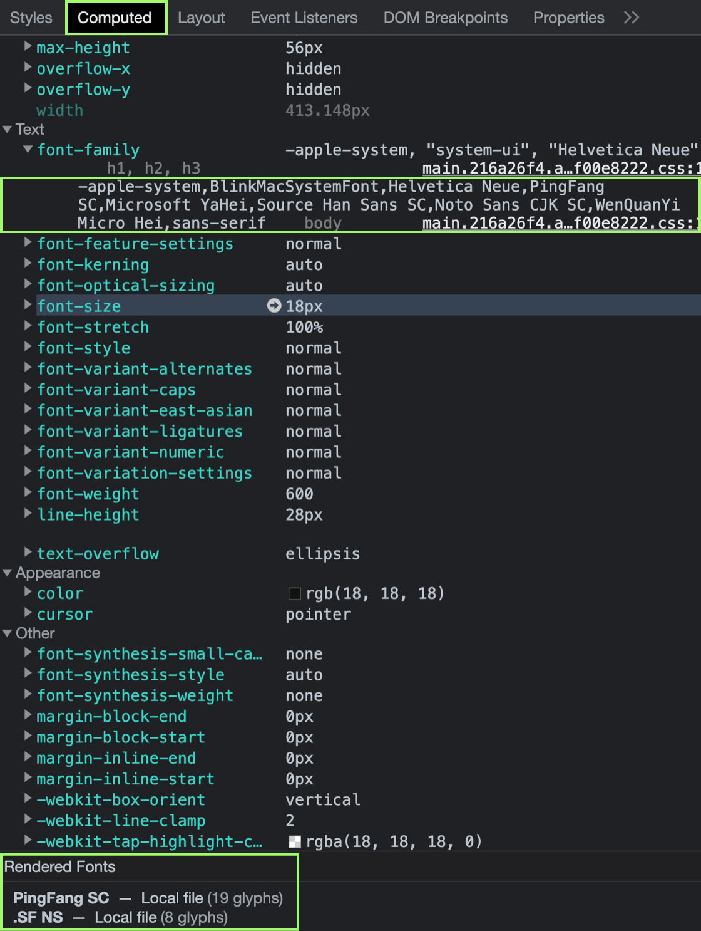
Task: Select the Event Listeners tab
Action: (x=304, y=18)
